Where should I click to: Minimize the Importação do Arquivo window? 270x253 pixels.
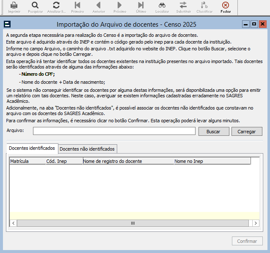tap(246, 24)
